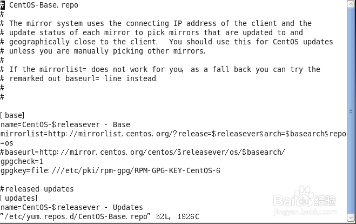Image resolution: width=356 pixels, height=224 pixels.
Task: Place cursor on the [updates] section header
Action: [19, 198]
